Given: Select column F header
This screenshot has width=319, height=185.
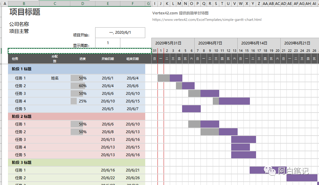Looking at the screenshot, I should (133, 3).
